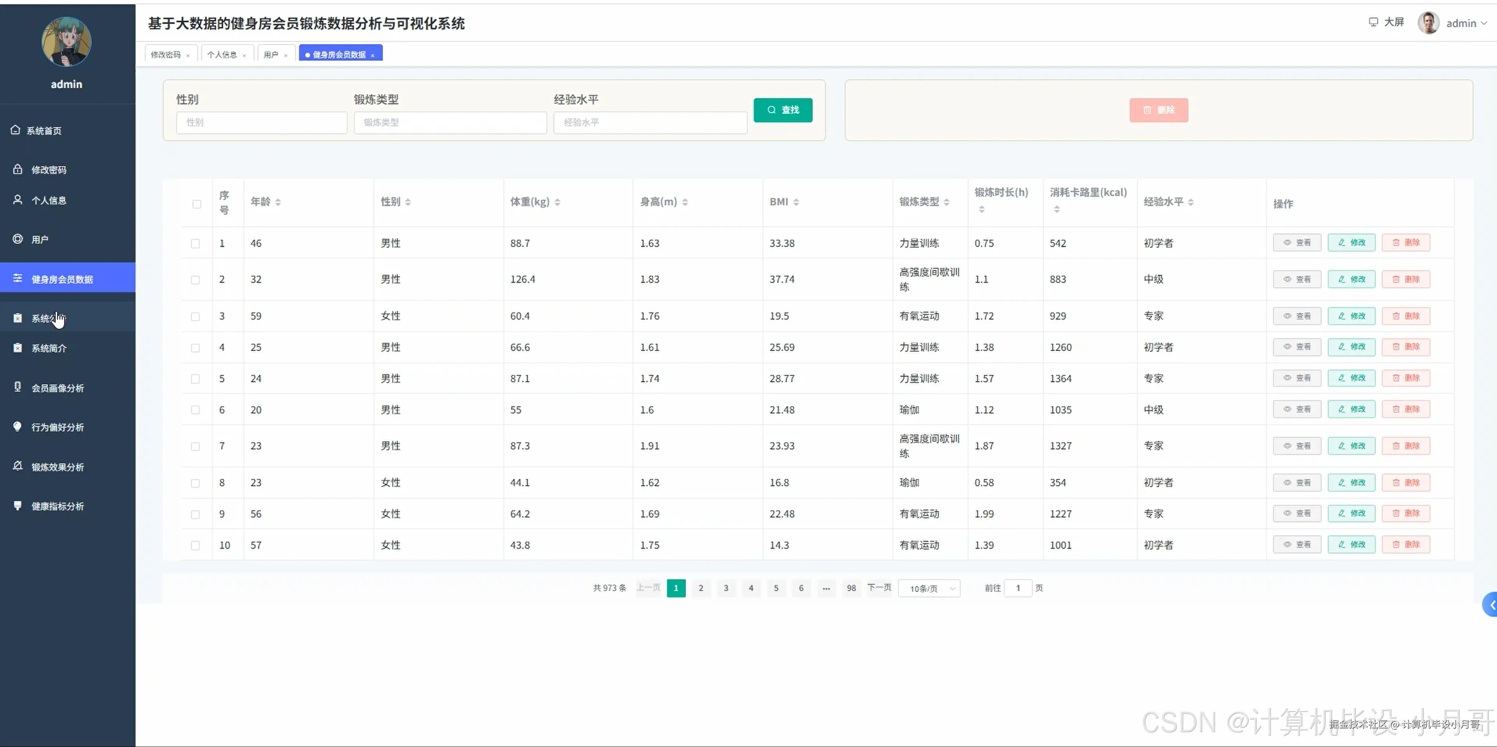Click the red 删除 batch delete button
The width and height of the screenshot is (1497, 747).
[x=1159, y=110]
